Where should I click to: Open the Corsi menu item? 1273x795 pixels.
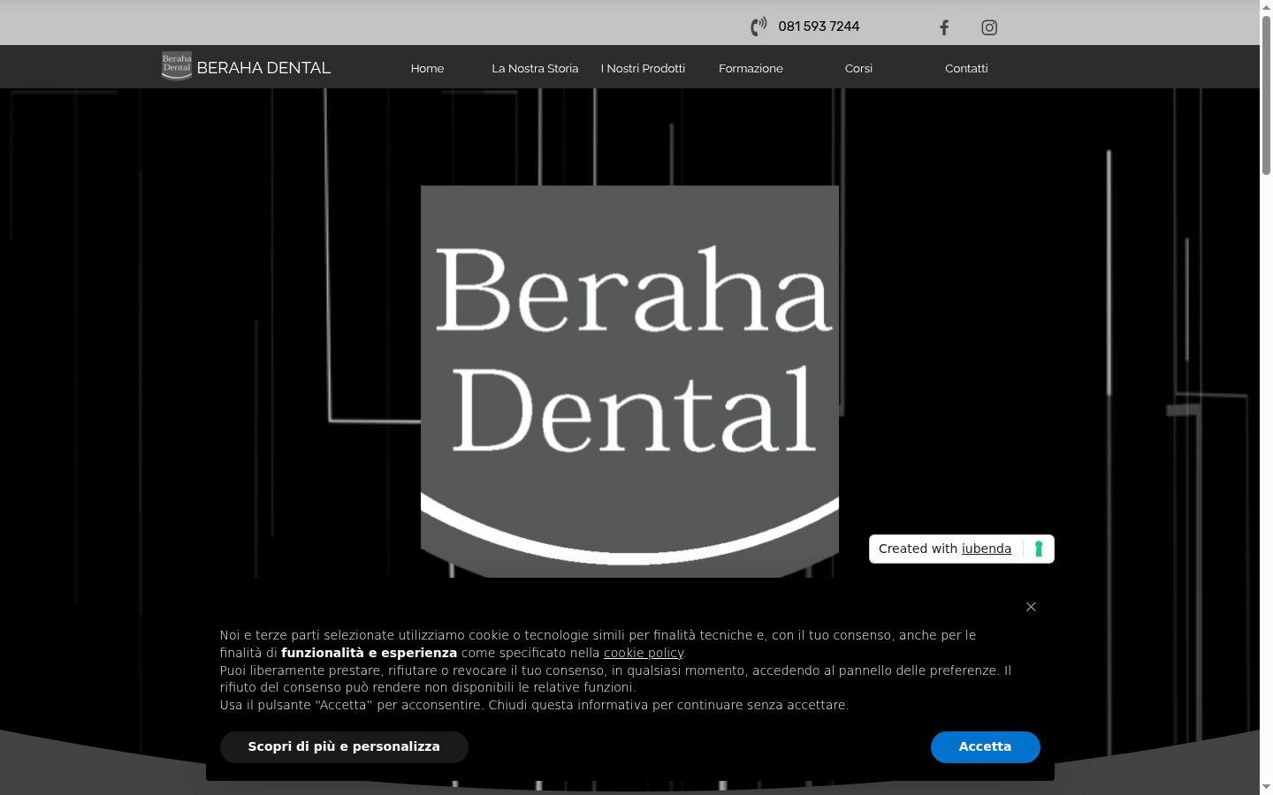pyautogui.click(x=858, y=68)
